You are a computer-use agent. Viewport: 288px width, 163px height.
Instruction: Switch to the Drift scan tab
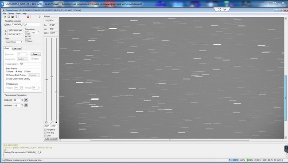pos(17,49)
